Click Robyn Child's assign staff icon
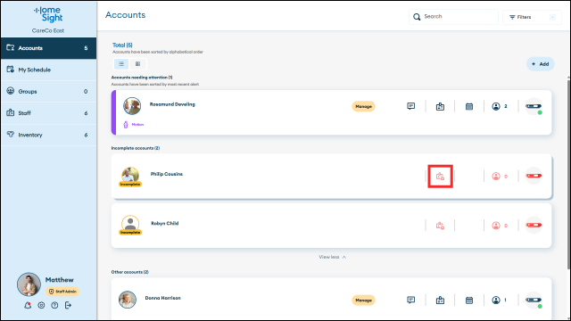 pos(440,226)
